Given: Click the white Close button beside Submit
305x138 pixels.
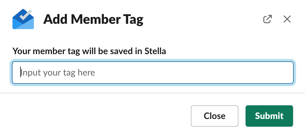Looking at the screenshot, I should (215, 116).
